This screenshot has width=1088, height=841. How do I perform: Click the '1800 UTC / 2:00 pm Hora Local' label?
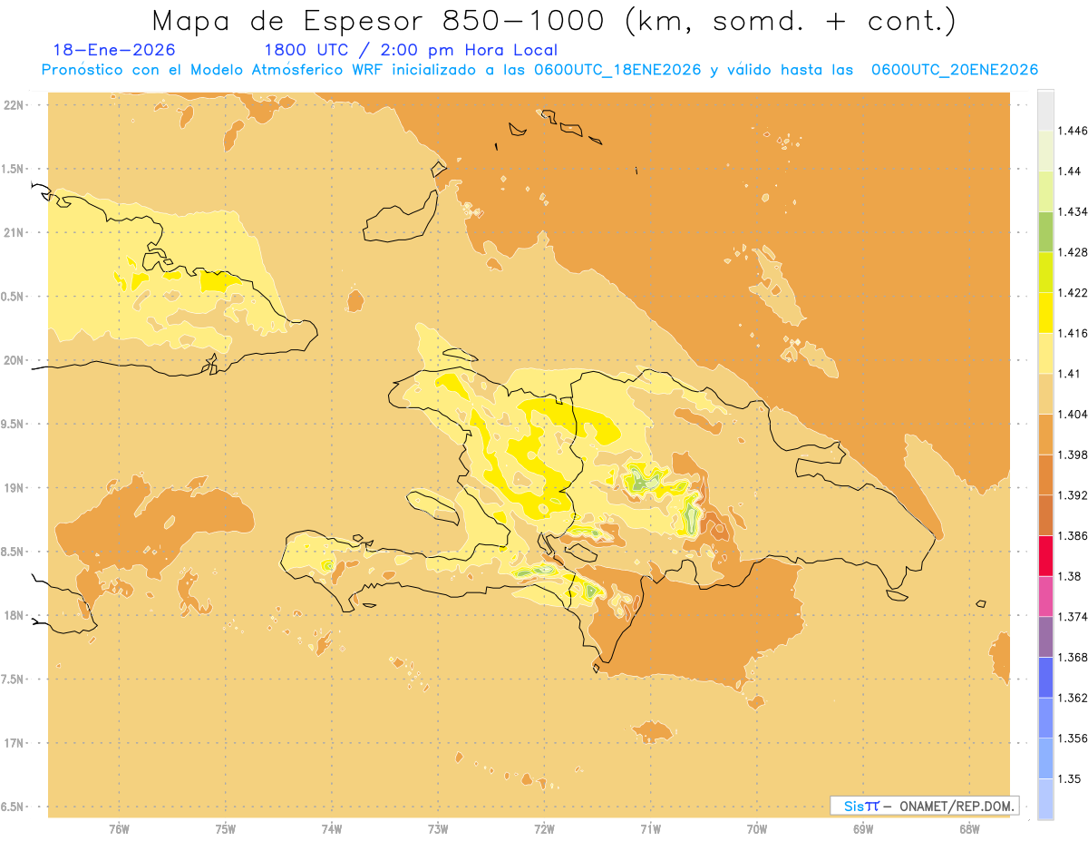point(411,51)
